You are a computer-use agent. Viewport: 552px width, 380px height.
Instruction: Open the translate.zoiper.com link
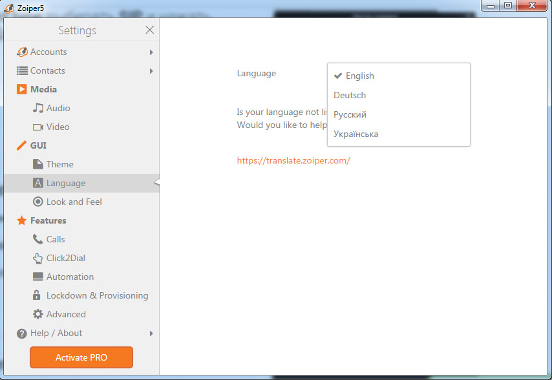[x=293, y=160]
